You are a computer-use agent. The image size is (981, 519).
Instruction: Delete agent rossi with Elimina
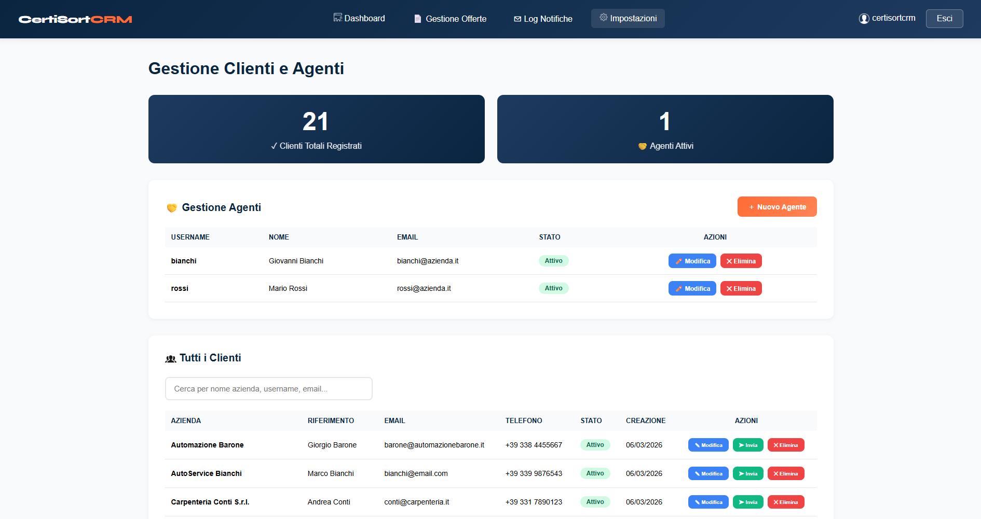pyautogui.click(x=741, y=288)
